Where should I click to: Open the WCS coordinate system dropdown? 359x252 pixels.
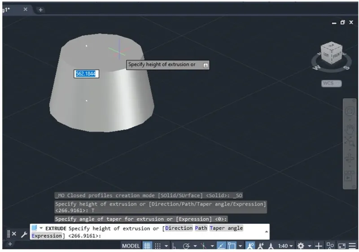[331, 83]
